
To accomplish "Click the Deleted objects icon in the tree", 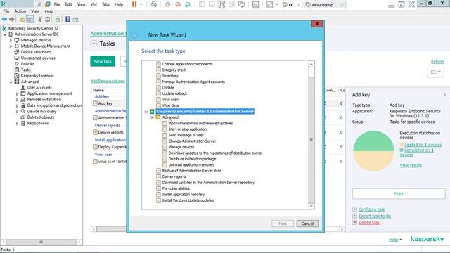I will 23,117.
